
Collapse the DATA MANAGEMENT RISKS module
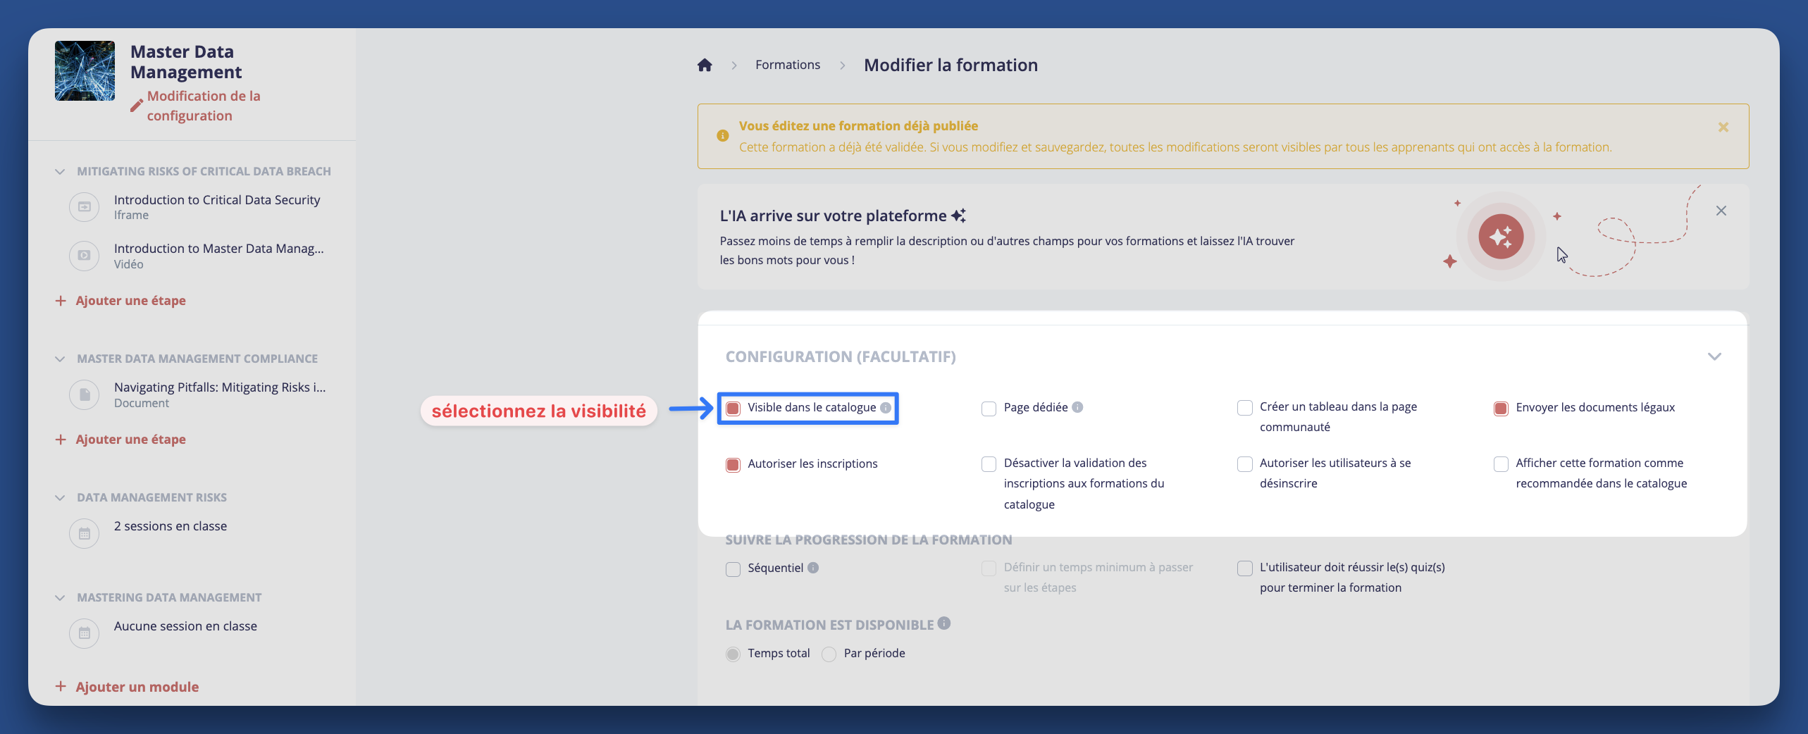(59, 497)
